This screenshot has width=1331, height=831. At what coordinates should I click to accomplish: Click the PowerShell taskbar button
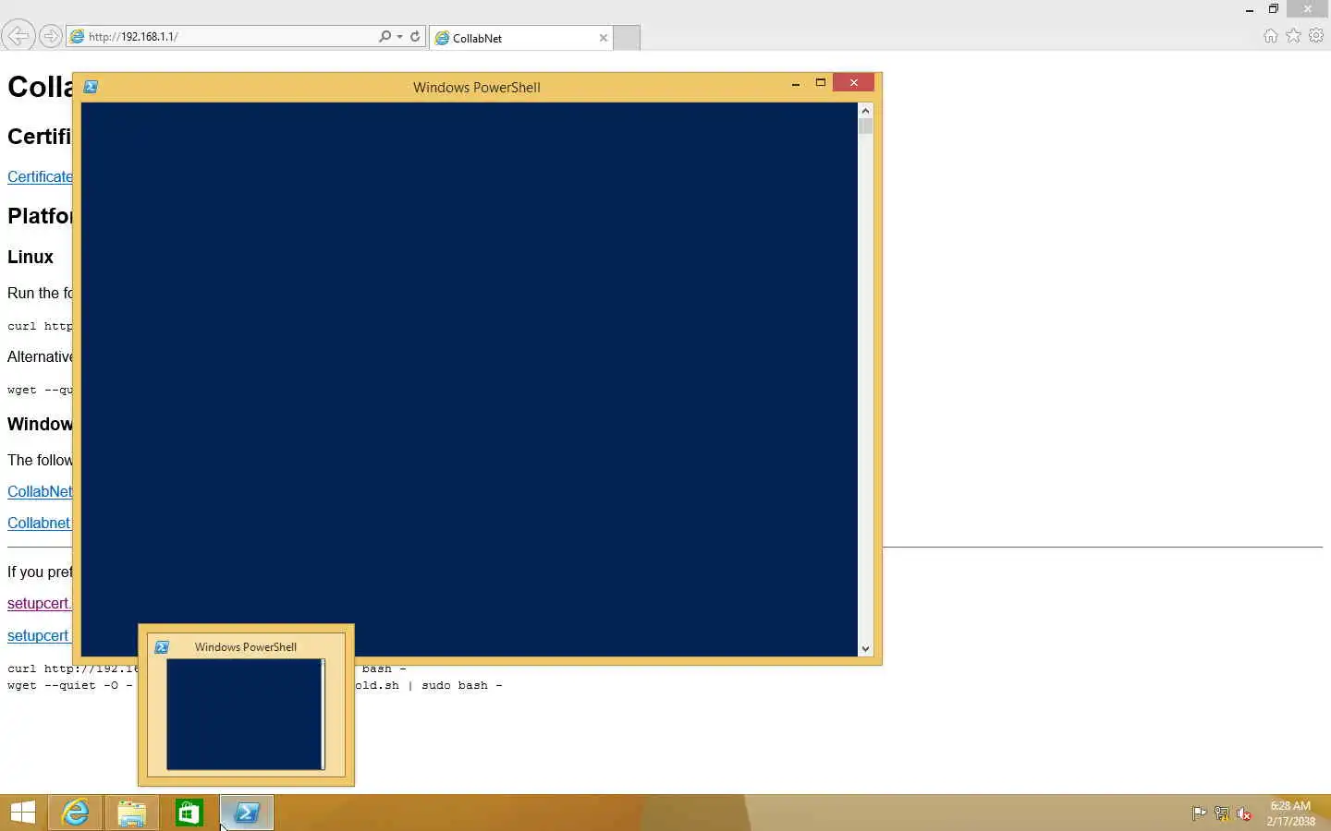pyautogui.click(x=247, y=813)
